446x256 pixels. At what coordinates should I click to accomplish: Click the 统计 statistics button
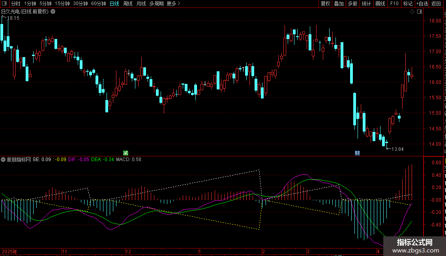[366, 4]
